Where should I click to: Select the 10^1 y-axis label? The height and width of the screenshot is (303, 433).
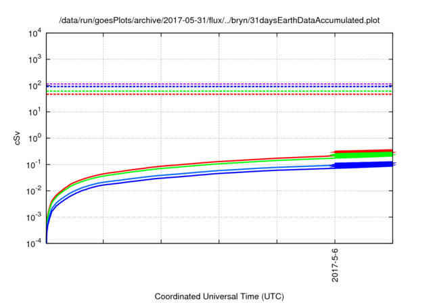click(35, 112)
